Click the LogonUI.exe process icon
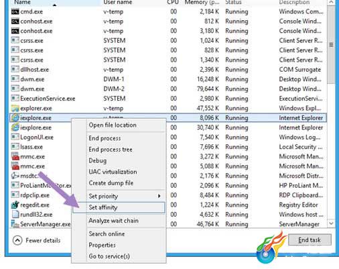Viewport: 339px width, 269px height. (15, 137)
